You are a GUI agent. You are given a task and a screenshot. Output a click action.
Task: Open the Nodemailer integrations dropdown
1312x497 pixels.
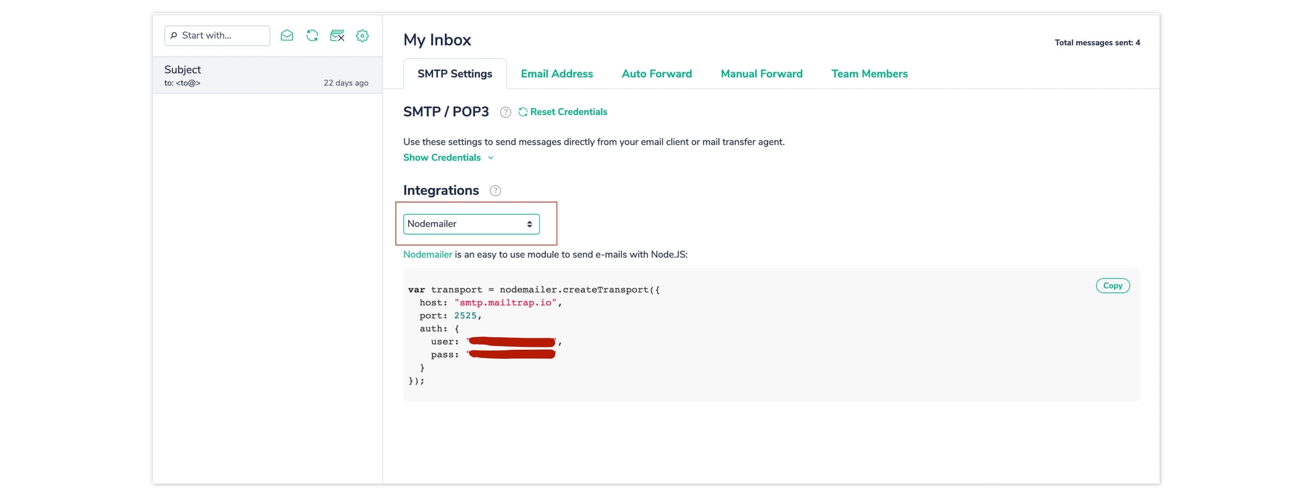tap(471, 224)
